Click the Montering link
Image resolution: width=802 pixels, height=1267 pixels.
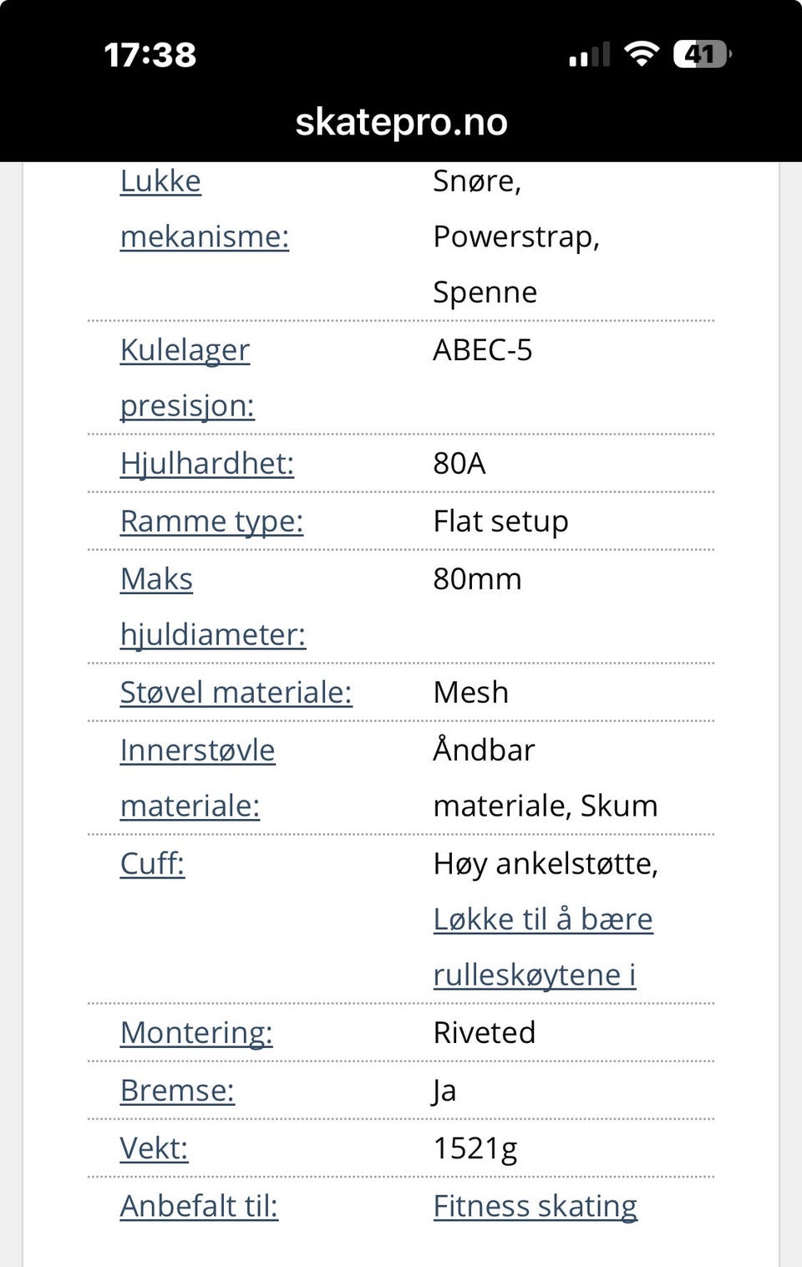pos(196,1032)
